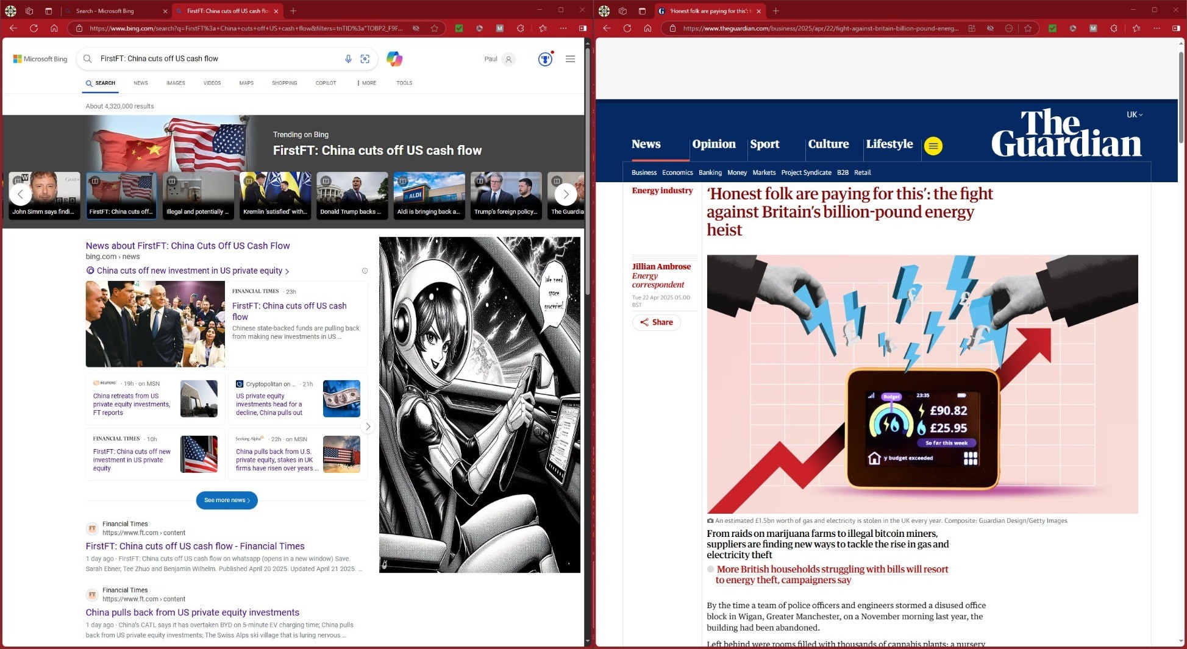Image resolution: width=1187 pixels, height=649 pixels.
Task: Advance the Bing news cards with the right arrow
Action: (x=368, y=427)
